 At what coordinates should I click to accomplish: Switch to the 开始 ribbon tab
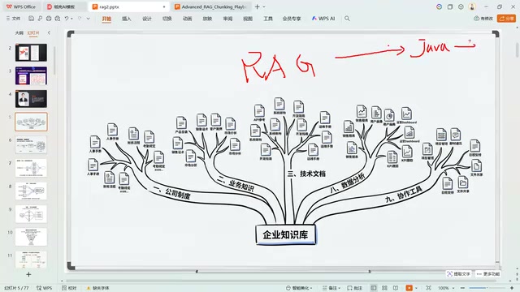[106, 19]
